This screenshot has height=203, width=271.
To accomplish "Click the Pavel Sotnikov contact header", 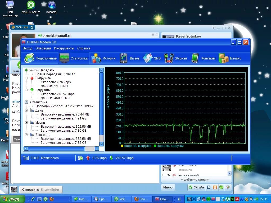I will click(188, 36).
